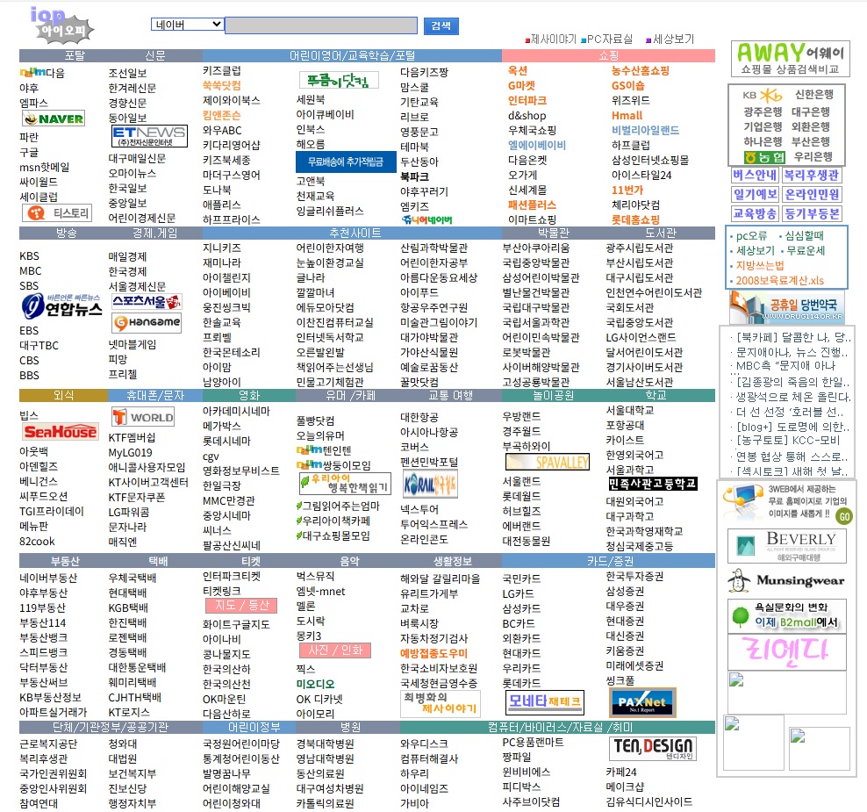
Task: Open the KB bank logo
Action: tap(762, 95)
